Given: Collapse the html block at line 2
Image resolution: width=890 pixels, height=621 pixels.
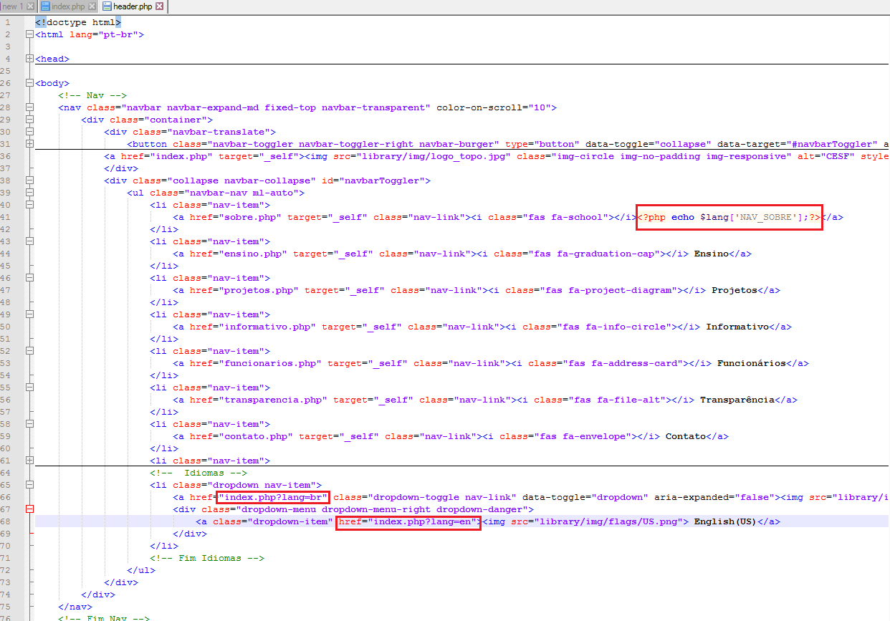Looking at the screenshot, I should tap(29, 34).
